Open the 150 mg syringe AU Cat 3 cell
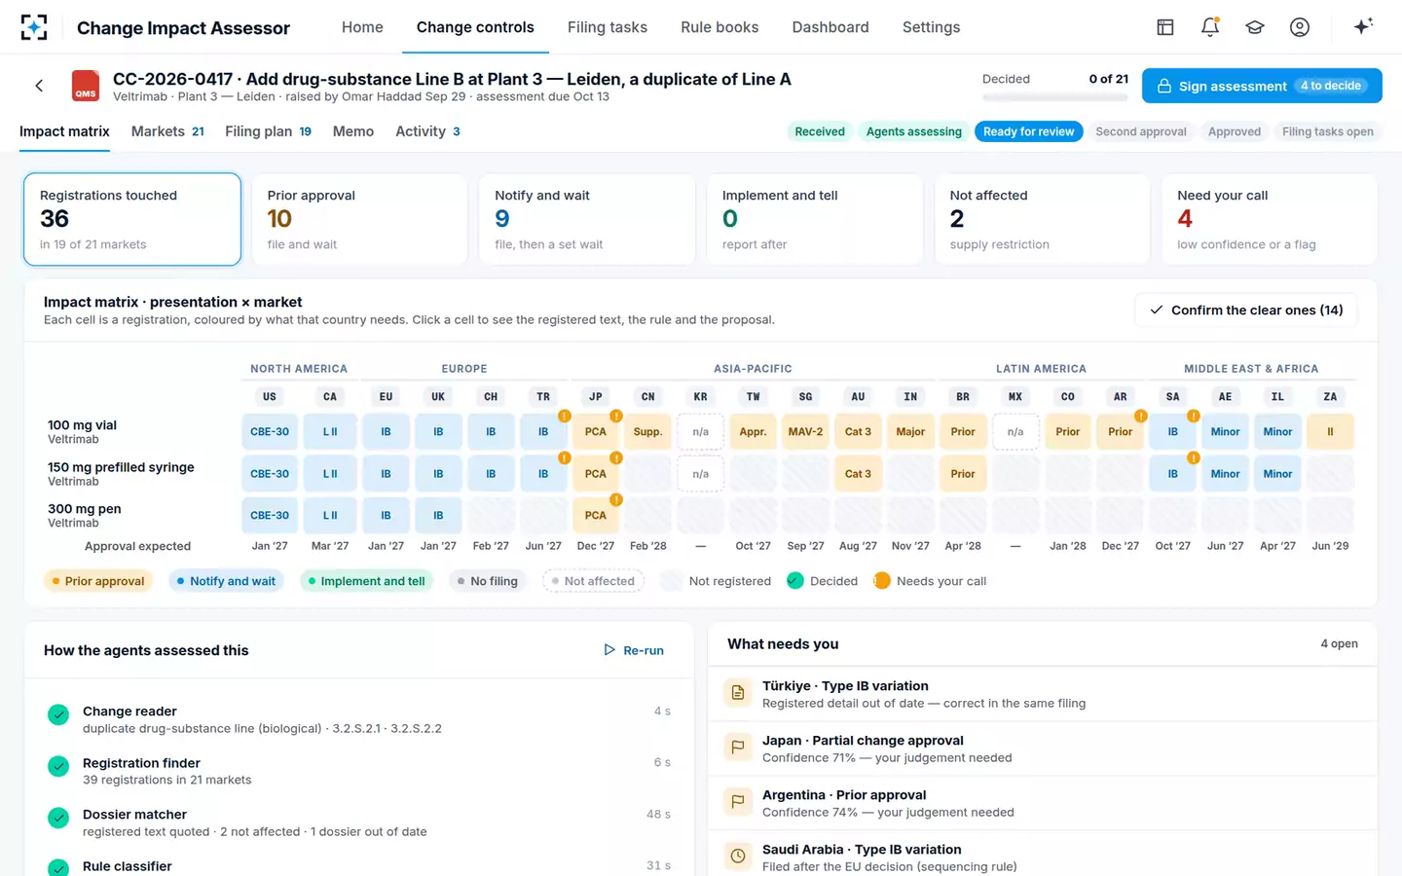This screenshot has width=1402, height=876. click(x=858, y=474)
